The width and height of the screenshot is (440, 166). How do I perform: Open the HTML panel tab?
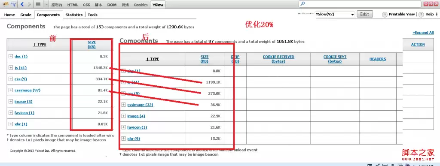pyautogui.click(x=73, y=5)
